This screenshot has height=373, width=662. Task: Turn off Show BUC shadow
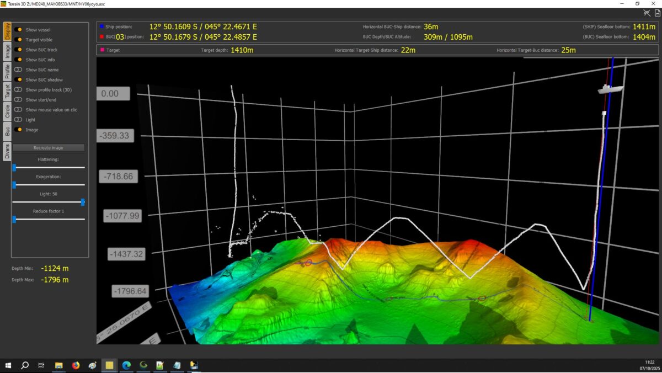[18, 80]
